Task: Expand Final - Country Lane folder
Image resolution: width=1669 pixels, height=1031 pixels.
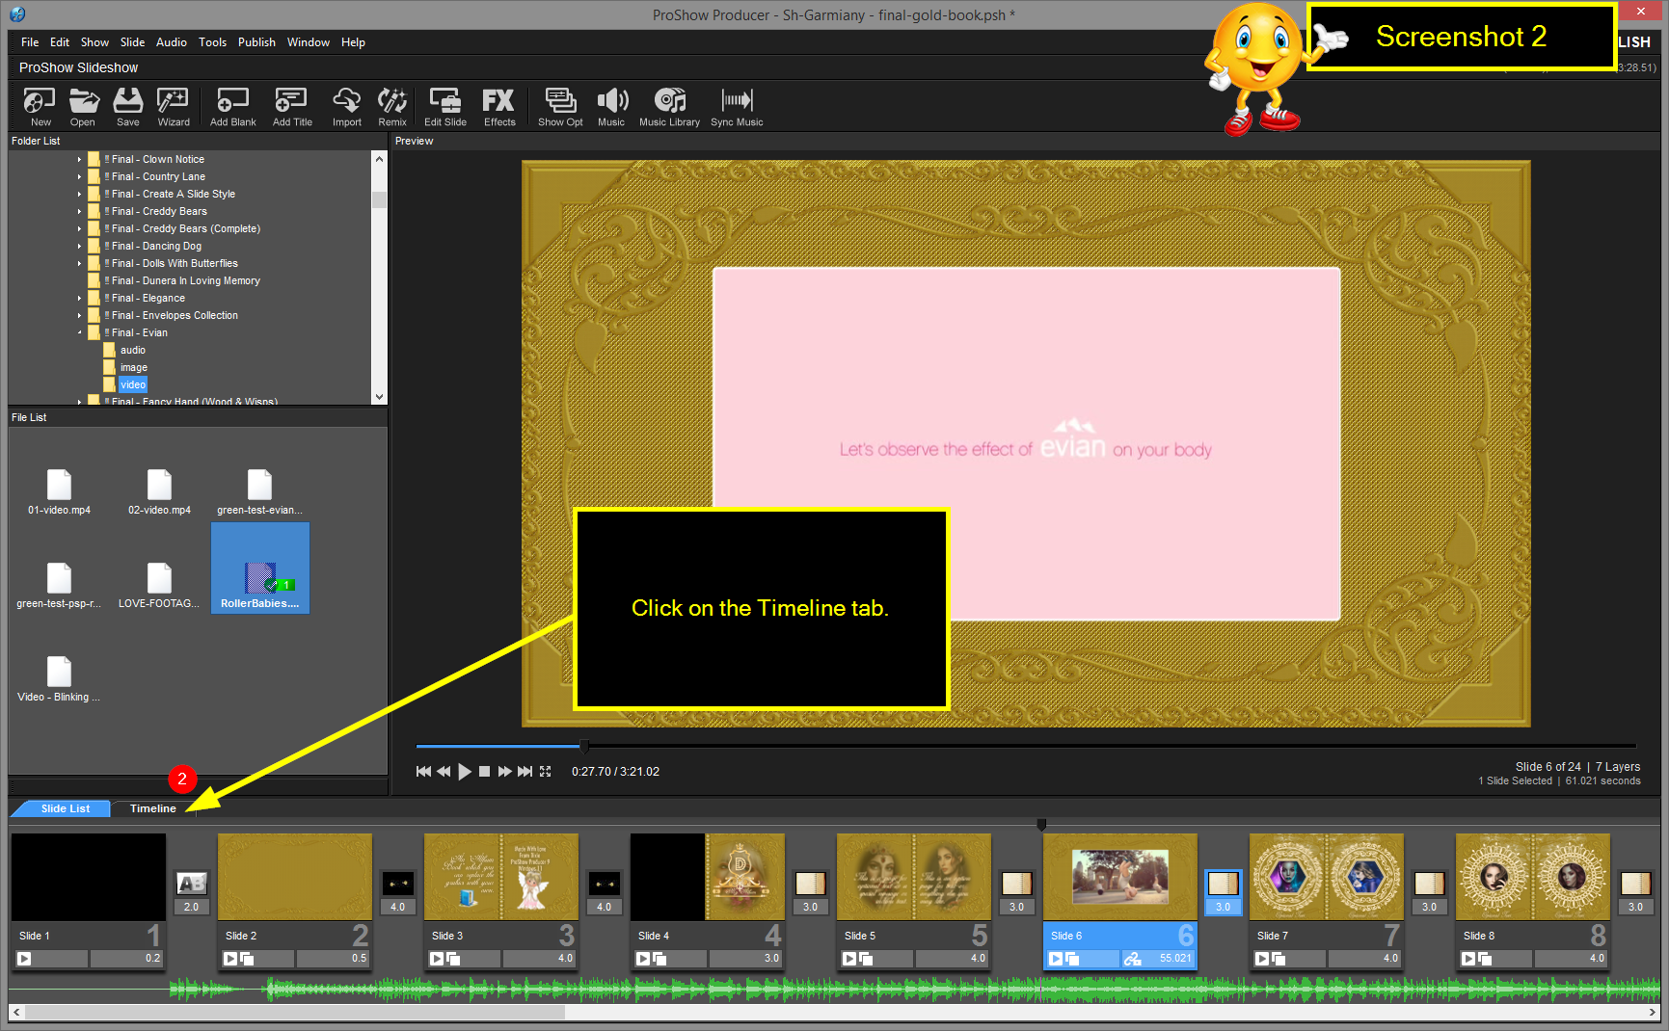Action: click(x=80, y=177)
